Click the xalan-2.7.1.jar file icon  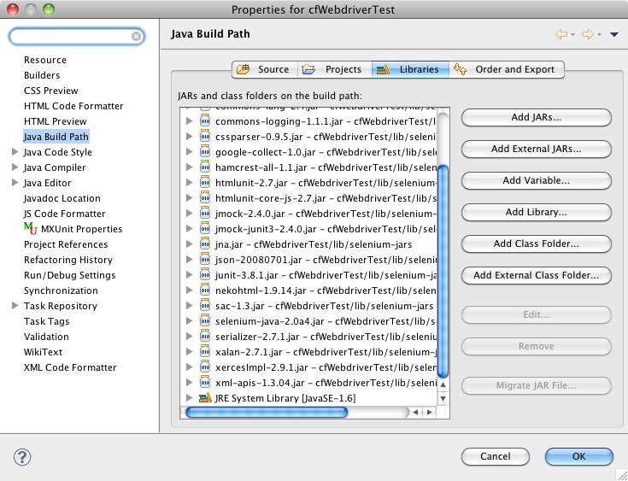click(x=205, y=352)
